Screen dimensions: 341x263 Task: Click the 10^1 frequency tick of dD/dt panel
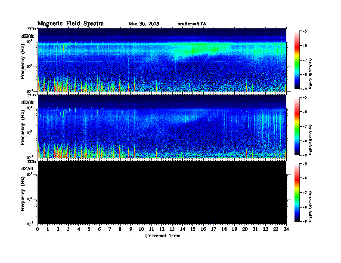pyautogui.click(x=29, y=108)
